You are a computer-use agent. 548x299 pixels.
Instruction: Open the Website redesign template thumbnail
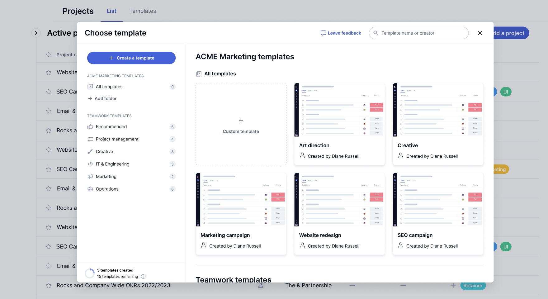(340, 200)
